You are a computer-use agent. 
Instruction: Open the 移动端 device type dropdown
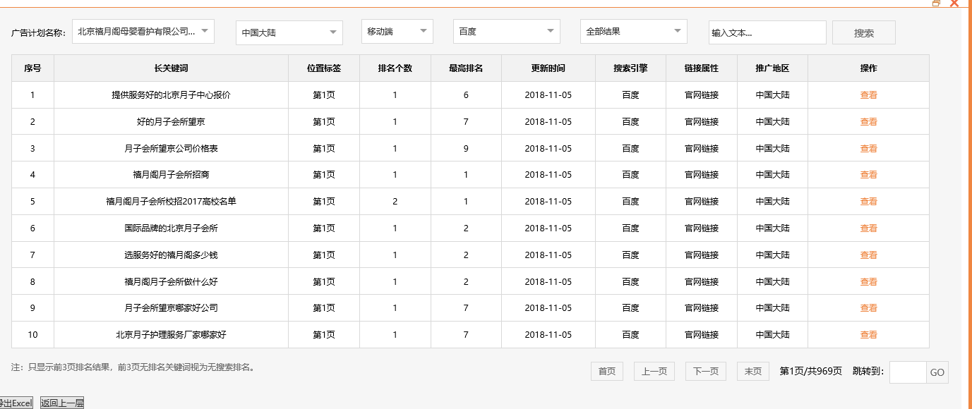point(397,31)
